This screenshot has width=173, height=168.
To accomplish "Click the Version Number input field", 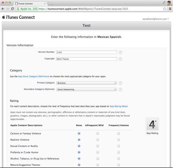I will [86, 52].
